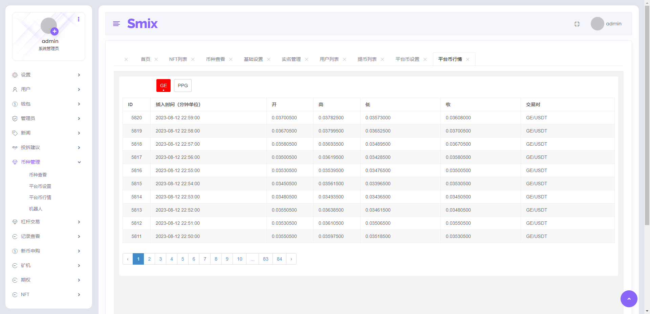Select the 钱包 wallet icon in sidebar
The height and width of the screenshot is (314, 650).
coord(15,104)
